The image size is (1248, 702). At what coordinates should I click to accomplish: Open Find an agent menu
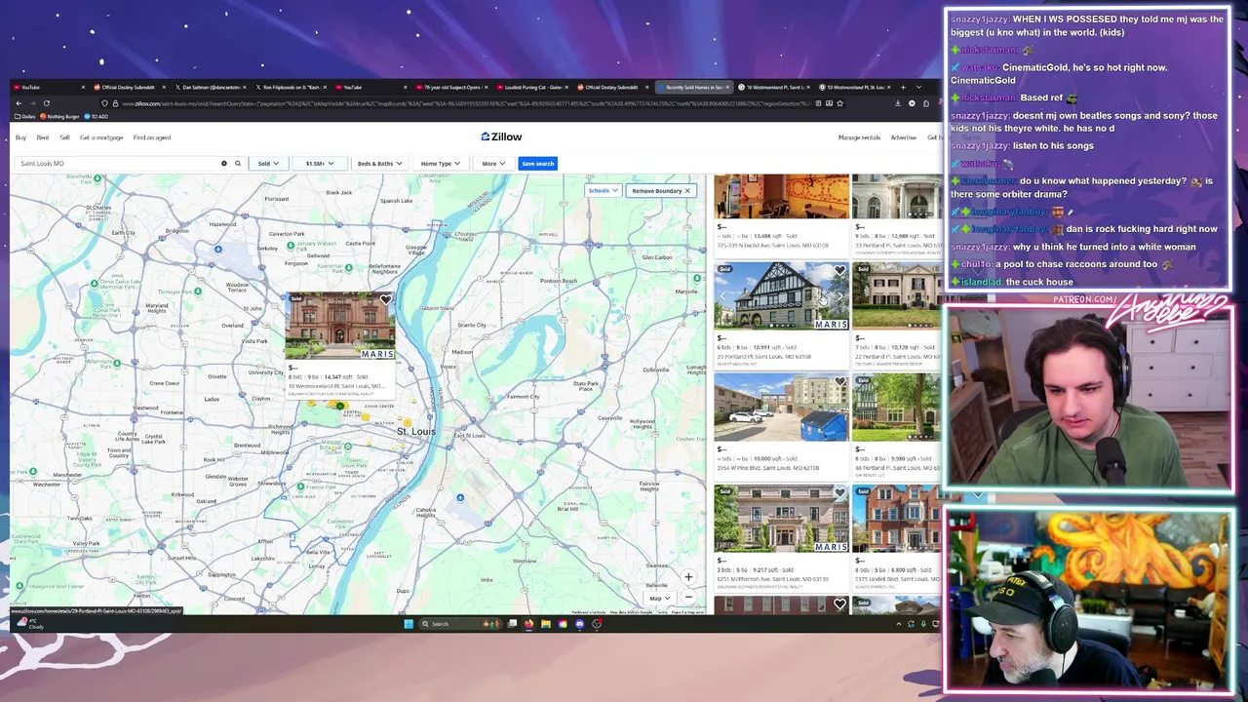pos(152,137)
